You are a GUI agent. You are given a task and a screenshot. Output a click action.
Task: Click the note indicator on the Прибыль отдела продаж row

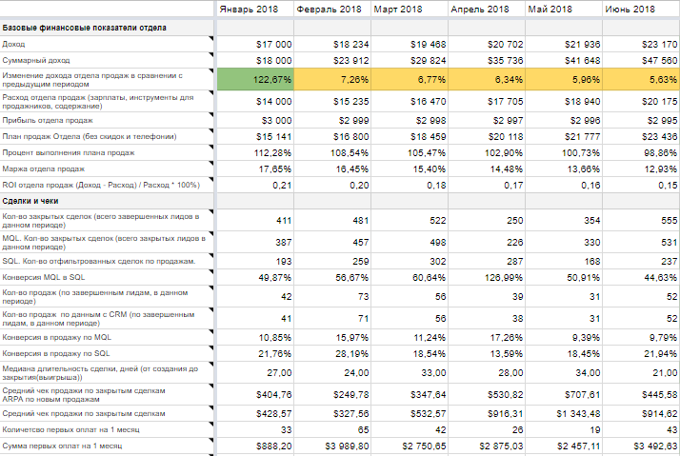pos(212,116)
